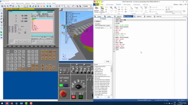
Task: Switch to the Editor ribbon tab
Action: (x=102, y=5)
